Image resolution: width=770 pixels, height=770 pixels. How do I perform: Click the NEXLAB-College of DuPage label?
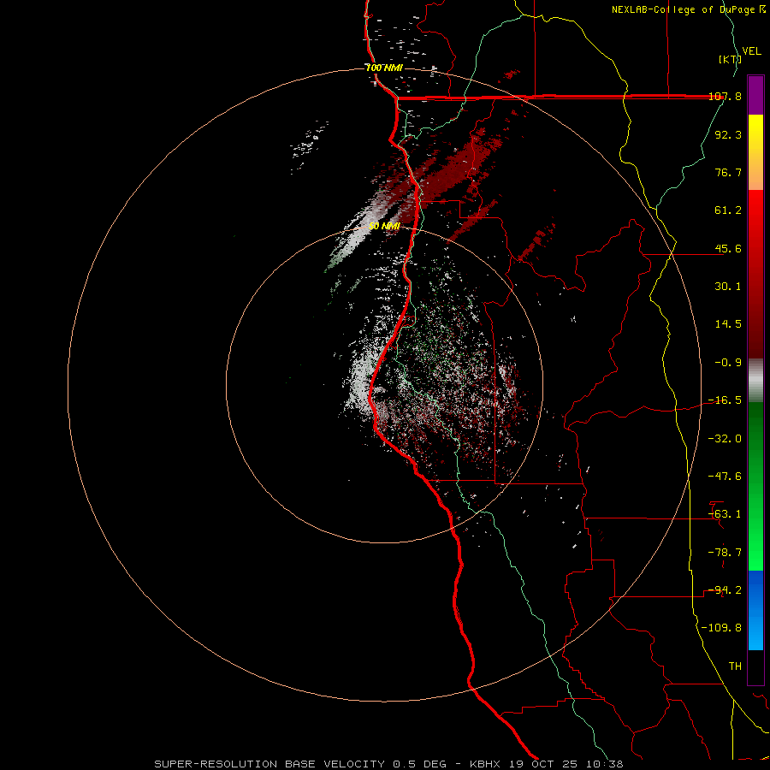[684, 9]
